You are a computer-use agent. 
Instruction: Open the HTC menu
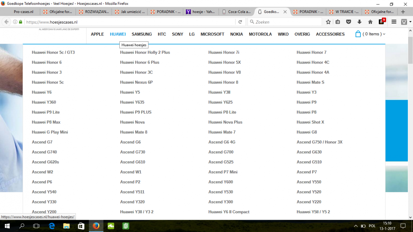[162, 34]
